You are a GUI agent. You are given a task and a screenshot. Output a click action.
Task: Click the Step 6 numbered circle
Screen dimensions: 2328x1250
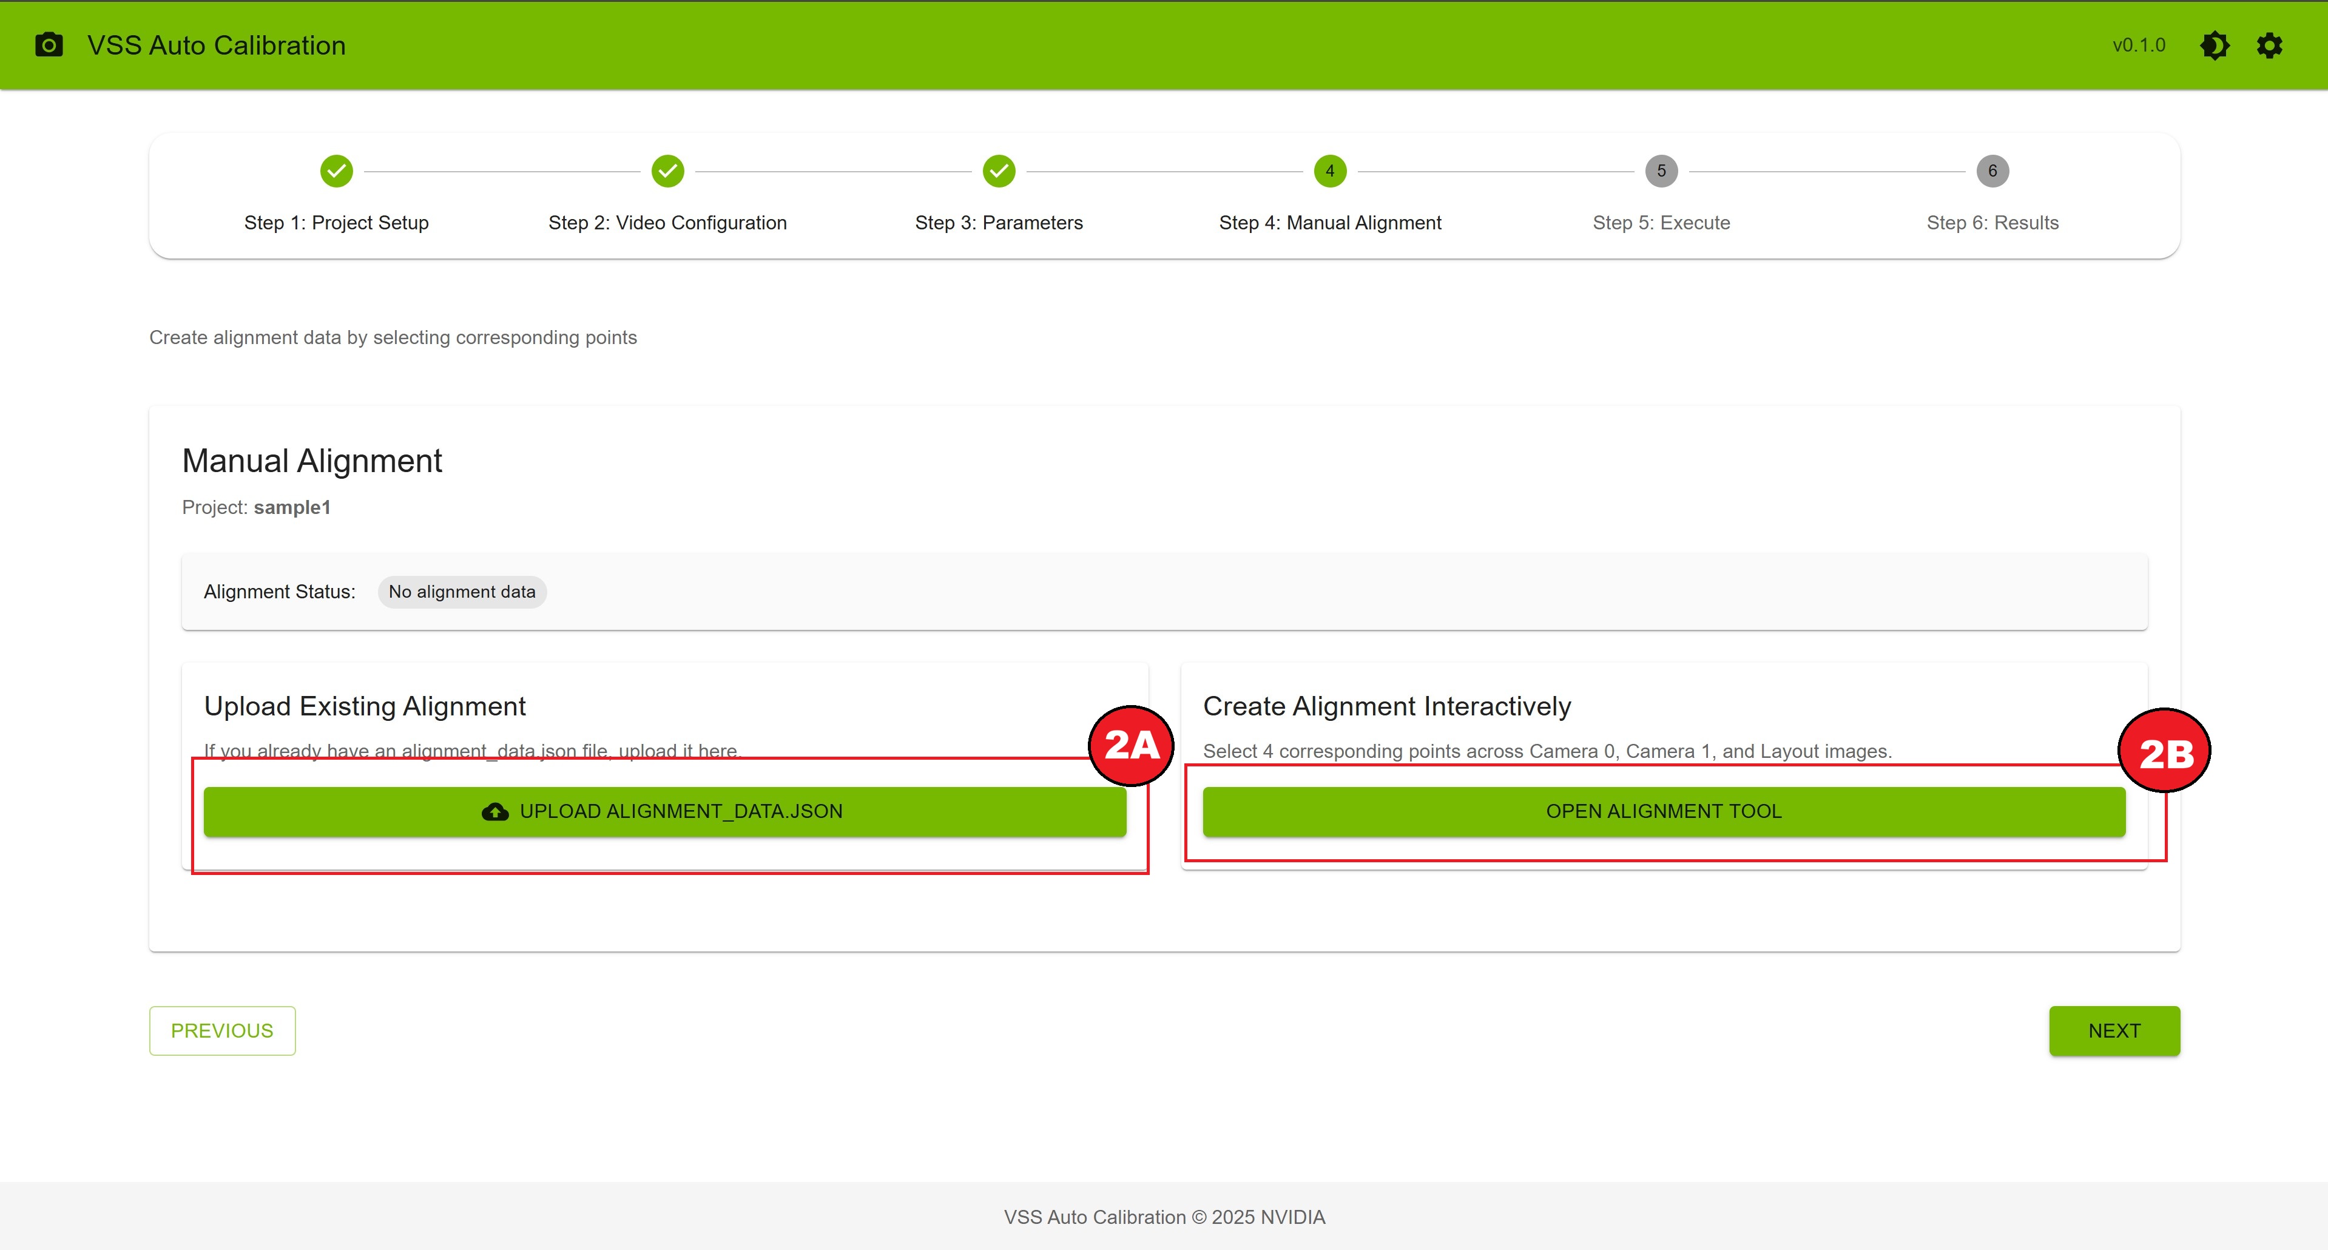click(1992, 171)
